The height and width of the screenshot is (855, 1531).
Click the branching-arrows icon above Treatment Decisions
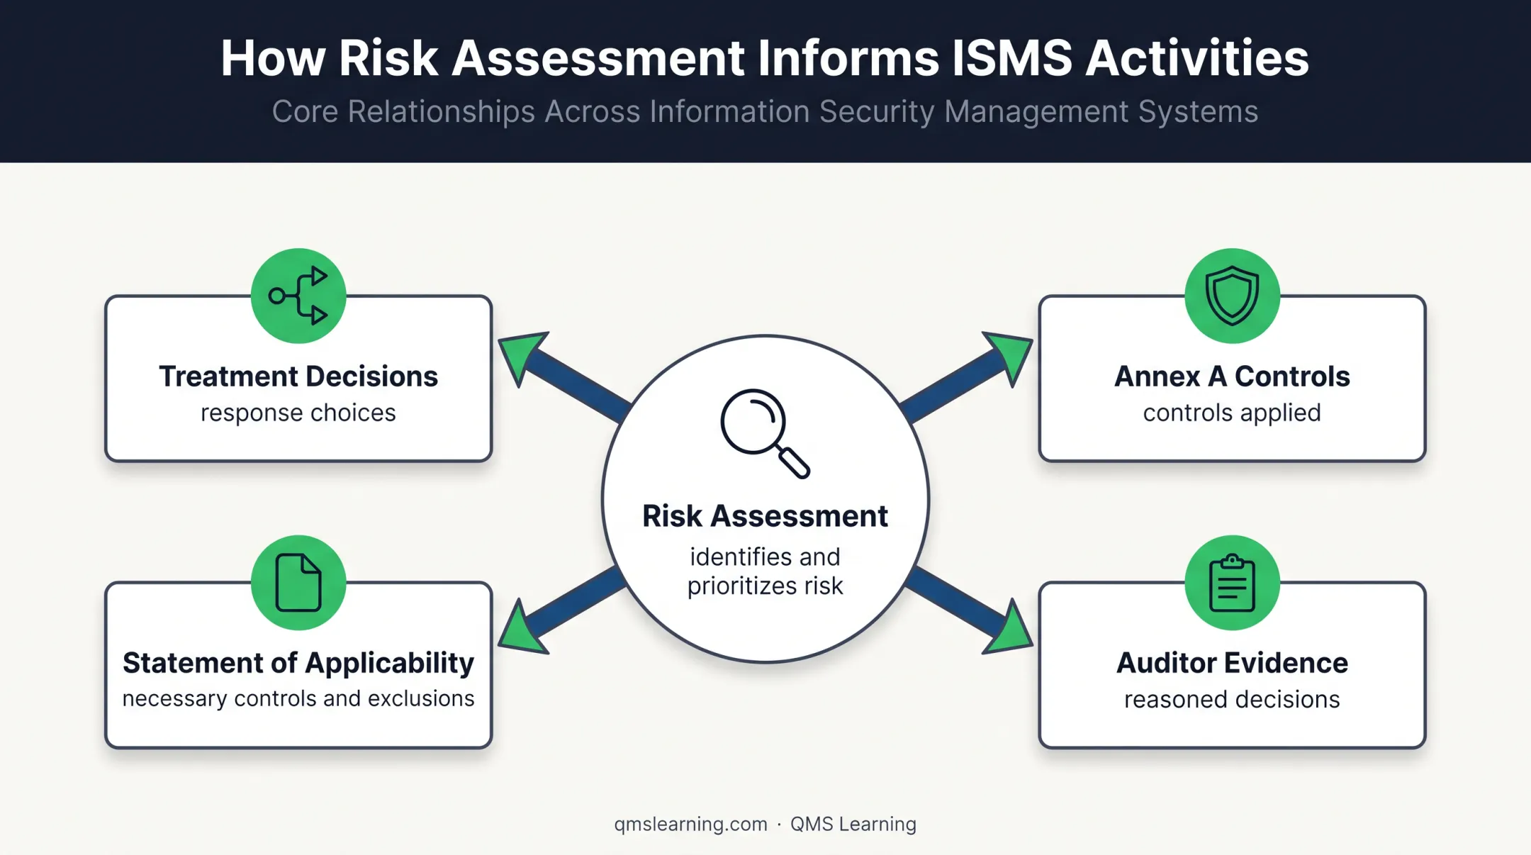(298, 296)
